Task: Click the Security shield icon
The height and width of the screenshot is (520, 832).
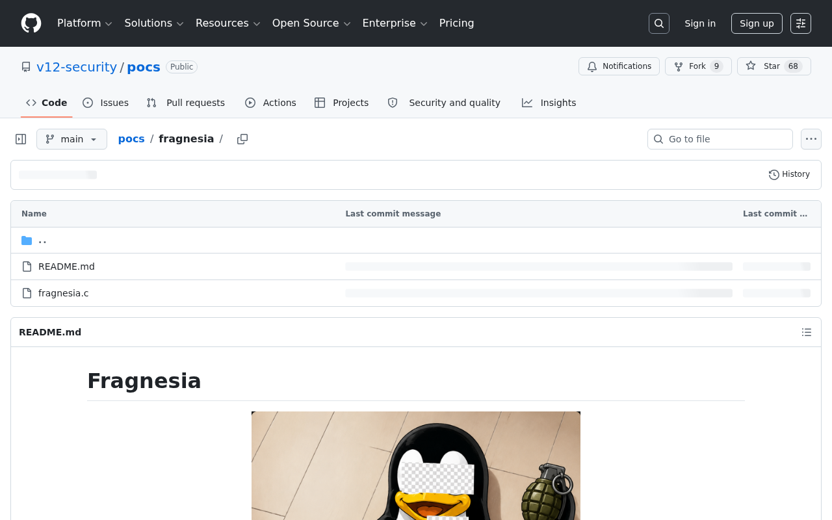Action: (393, 103)
